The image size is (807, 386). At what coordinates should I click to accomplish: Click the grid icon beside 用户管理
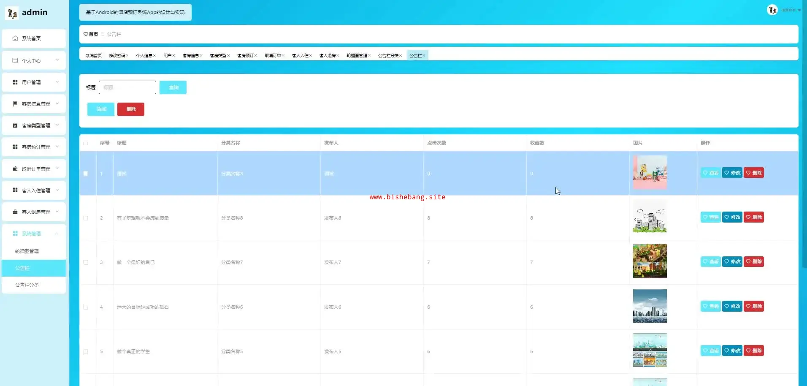(x=15, y=82)
